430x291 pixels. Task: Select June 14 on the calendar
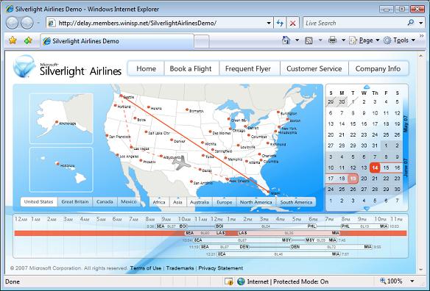375,168
